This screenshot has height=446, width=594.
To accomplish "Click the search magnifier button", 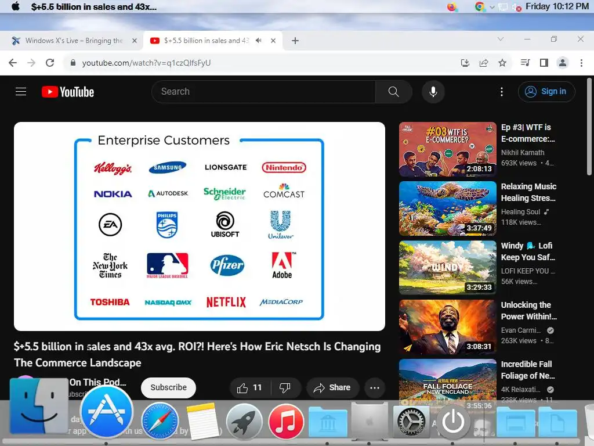I will click(x=394, y=91).
